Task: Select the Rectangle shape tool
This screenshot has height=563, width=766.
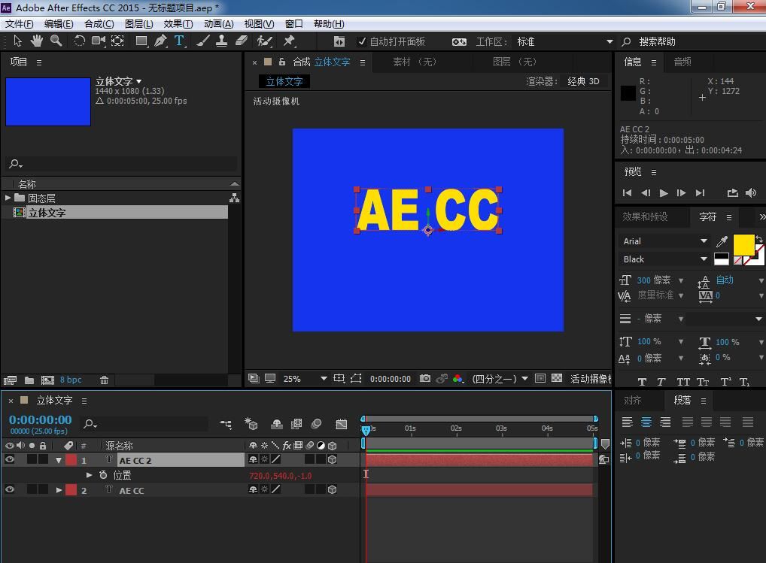Action: [141, 41]
